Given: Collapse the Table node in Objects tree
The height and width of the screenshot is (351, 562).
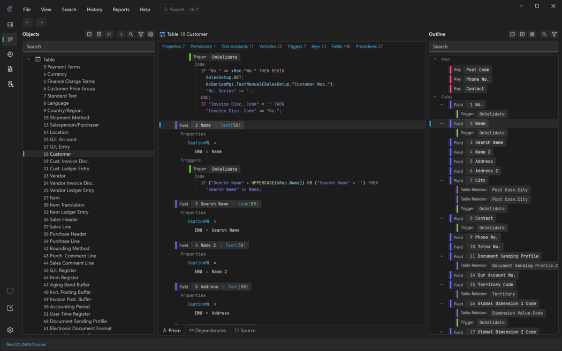Looking at the screenshot, I should pos(29,59).
